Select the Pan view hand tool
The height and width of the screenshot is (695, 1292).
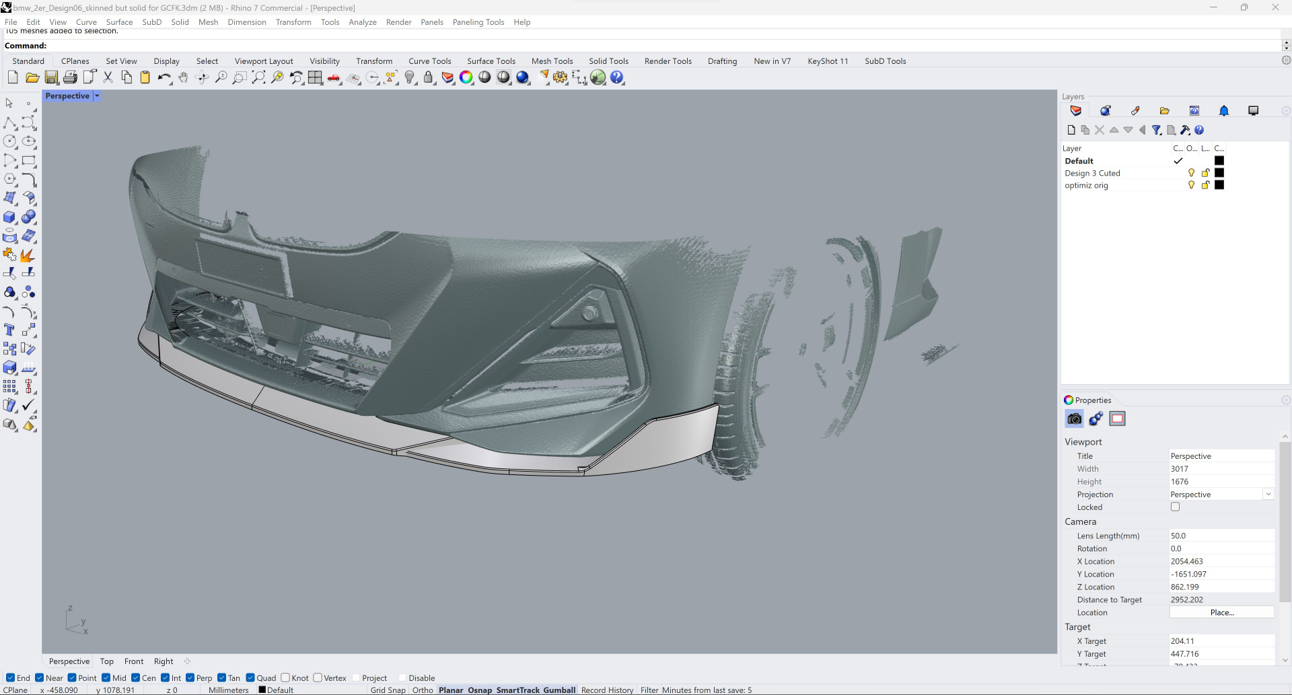click(x=183, y=78)
